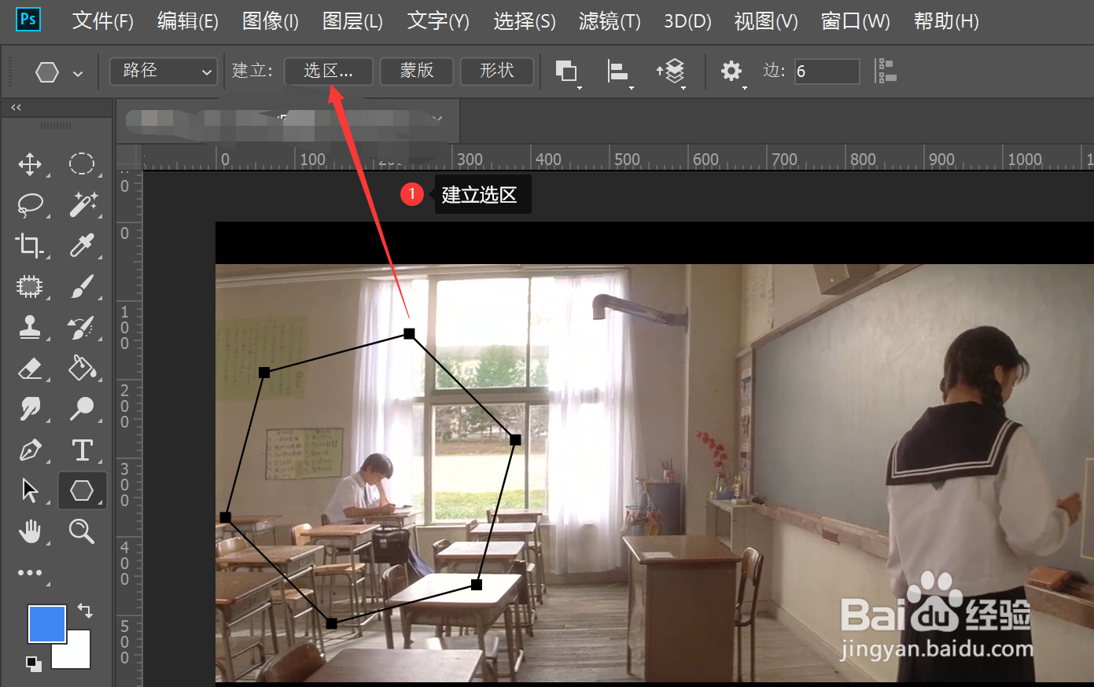Open the 窗口(W) menu
The height and width of the screenshot is (687, 1094).
point(856,21)
